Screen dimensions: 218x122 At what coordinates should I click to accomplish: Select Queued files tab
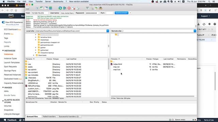[x=32, y=117]
